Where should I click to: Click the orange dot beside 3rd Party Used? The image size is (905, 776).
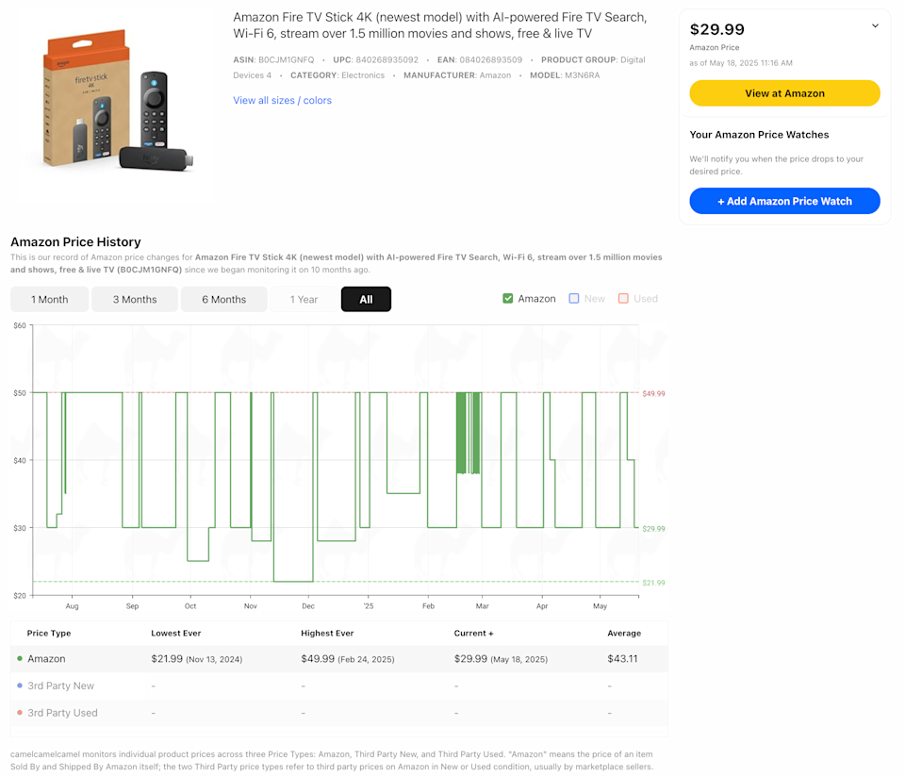(20, 713)
